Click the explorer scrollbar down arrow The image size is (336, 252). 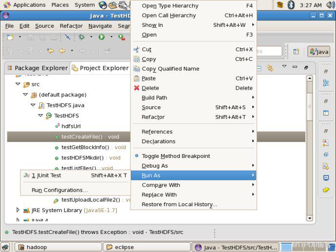(x=310, y=218)
